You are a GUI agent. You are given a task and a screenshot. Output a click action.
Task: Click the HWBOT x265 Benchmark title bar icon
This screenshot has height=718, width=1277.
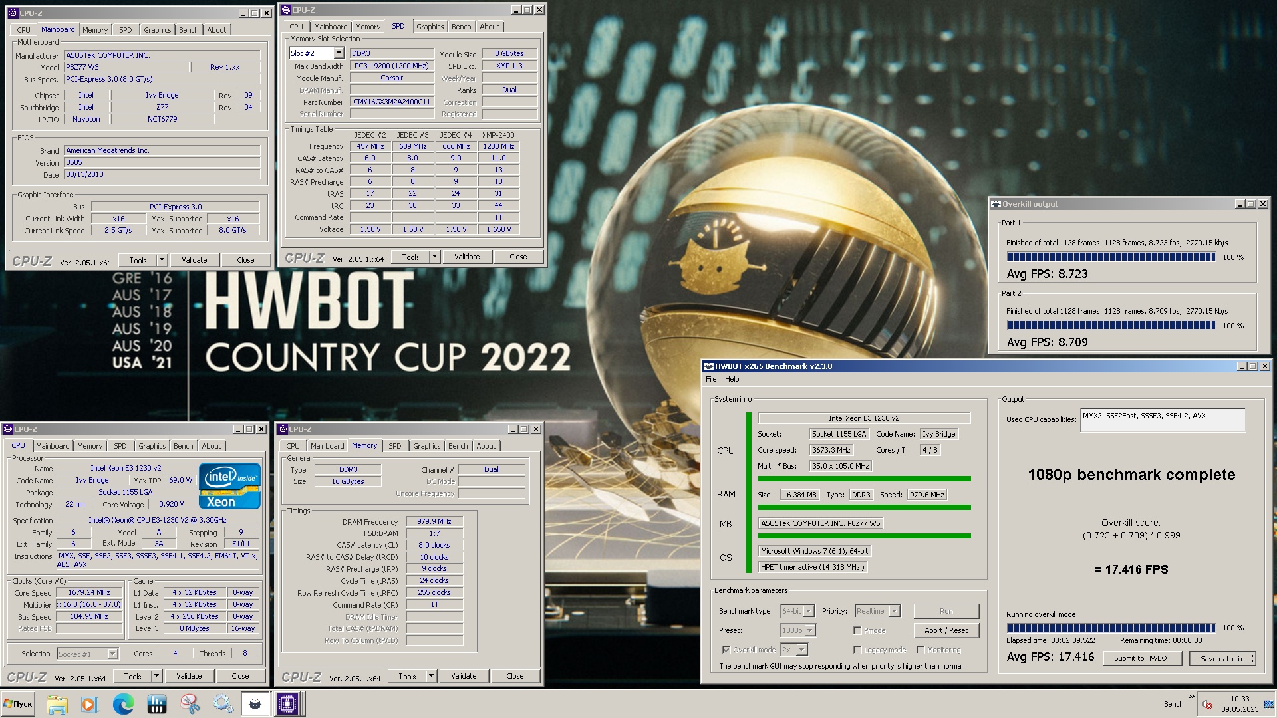coord(709,366)
